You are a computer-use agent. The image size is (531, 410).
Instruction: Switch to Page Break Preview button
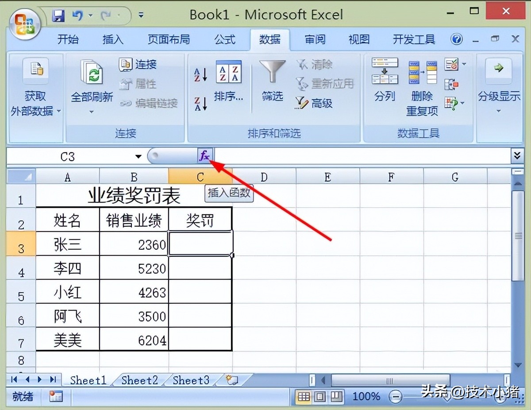tap(336, 396)
